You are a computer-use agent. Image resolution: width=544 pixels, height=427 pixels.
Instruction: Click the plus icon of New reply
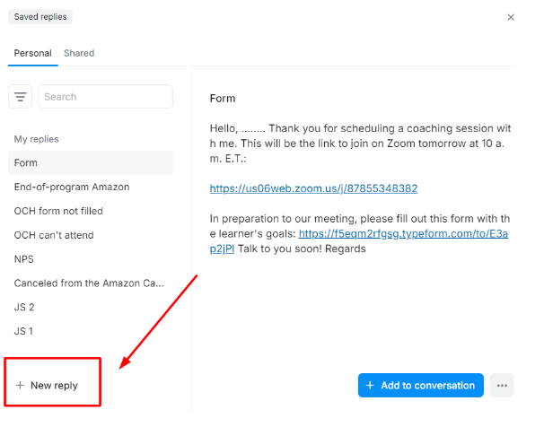20,386
